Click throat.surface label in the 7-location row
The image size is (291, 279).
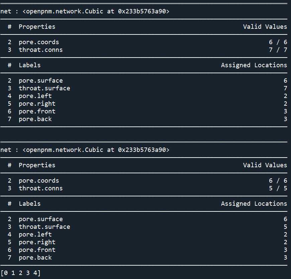[x=44, y=88]
